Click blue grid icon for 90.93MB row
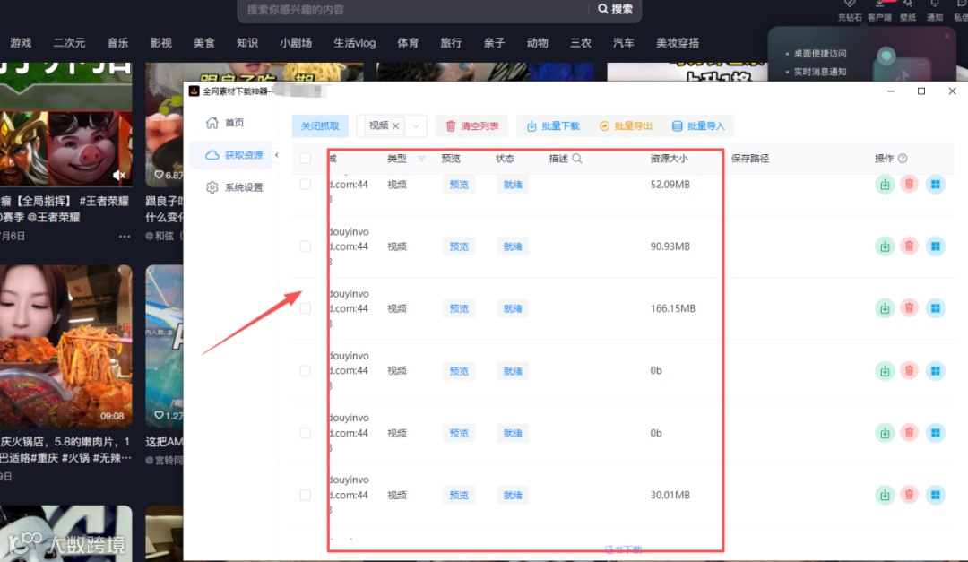Viewport: 968px width, 562px height. click(x=935, y=246)
